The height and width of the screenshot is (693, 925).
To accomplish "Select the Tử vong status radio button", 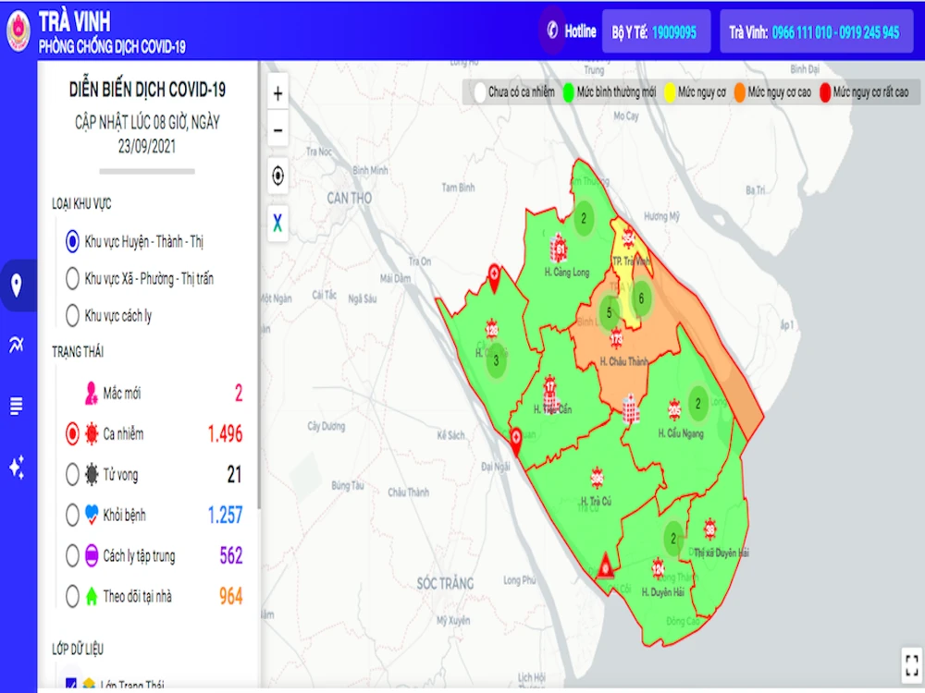I will [72, 475].
